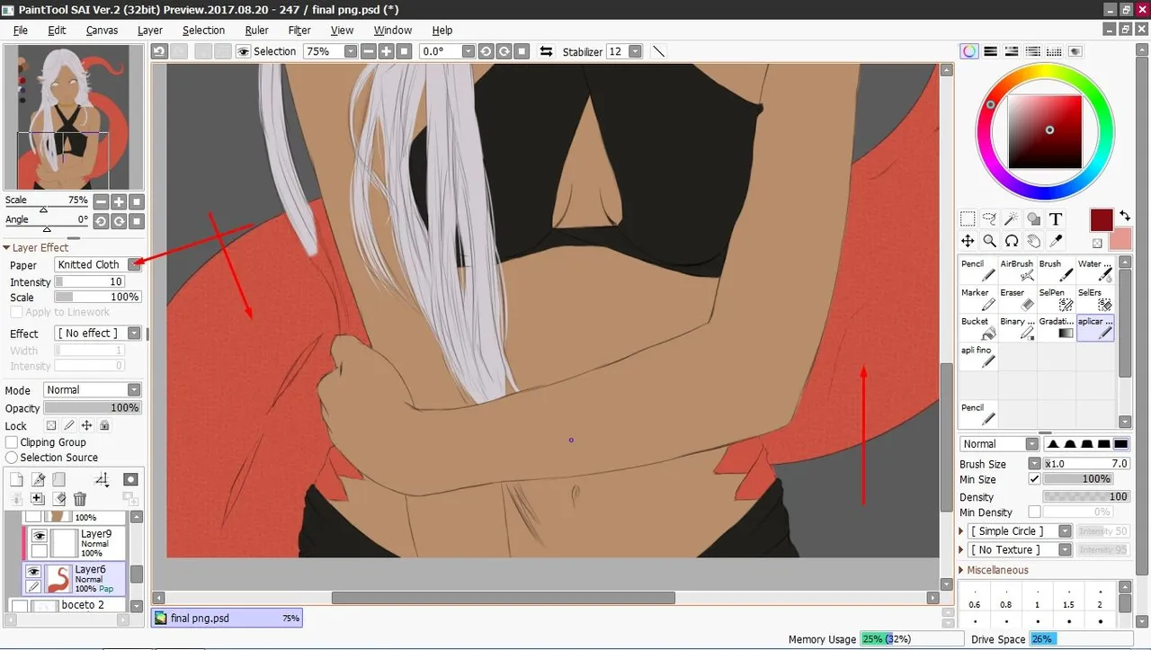
Task: Open the zoom percentage dropdown
Action: click(350, 52)
